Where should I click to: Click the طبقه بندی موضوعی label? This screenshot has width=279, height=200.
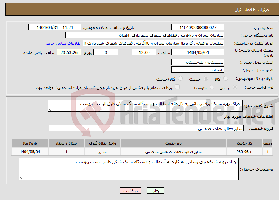pyautogui.click(x=255, y=78)
